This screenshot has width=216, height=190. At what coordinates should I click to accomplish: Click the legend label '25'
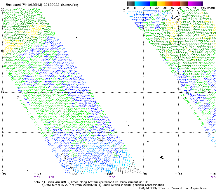click(x=165, y=8)
